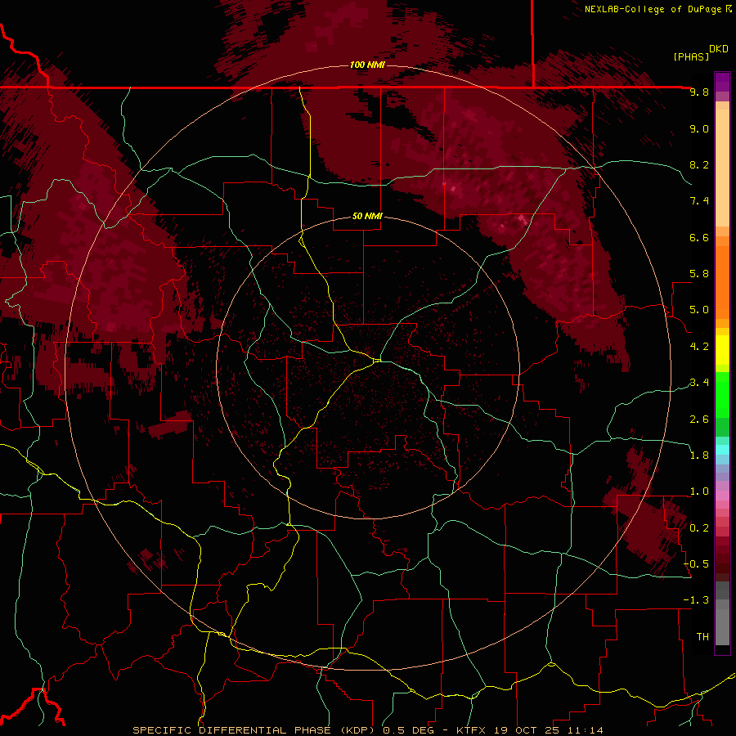Click the 11:14 timestamp in the caption
Screen dimensions: 736x736
pyautogui.click(x=586, y=730)
